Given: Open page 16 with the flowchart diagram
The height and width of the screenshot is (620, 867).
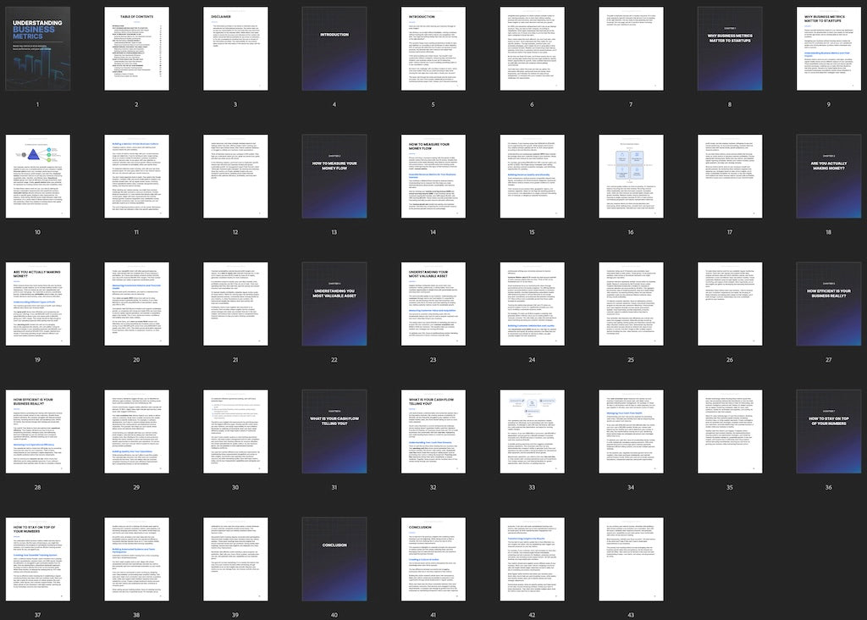Looking at the screenshot, I should coord(631,176).
